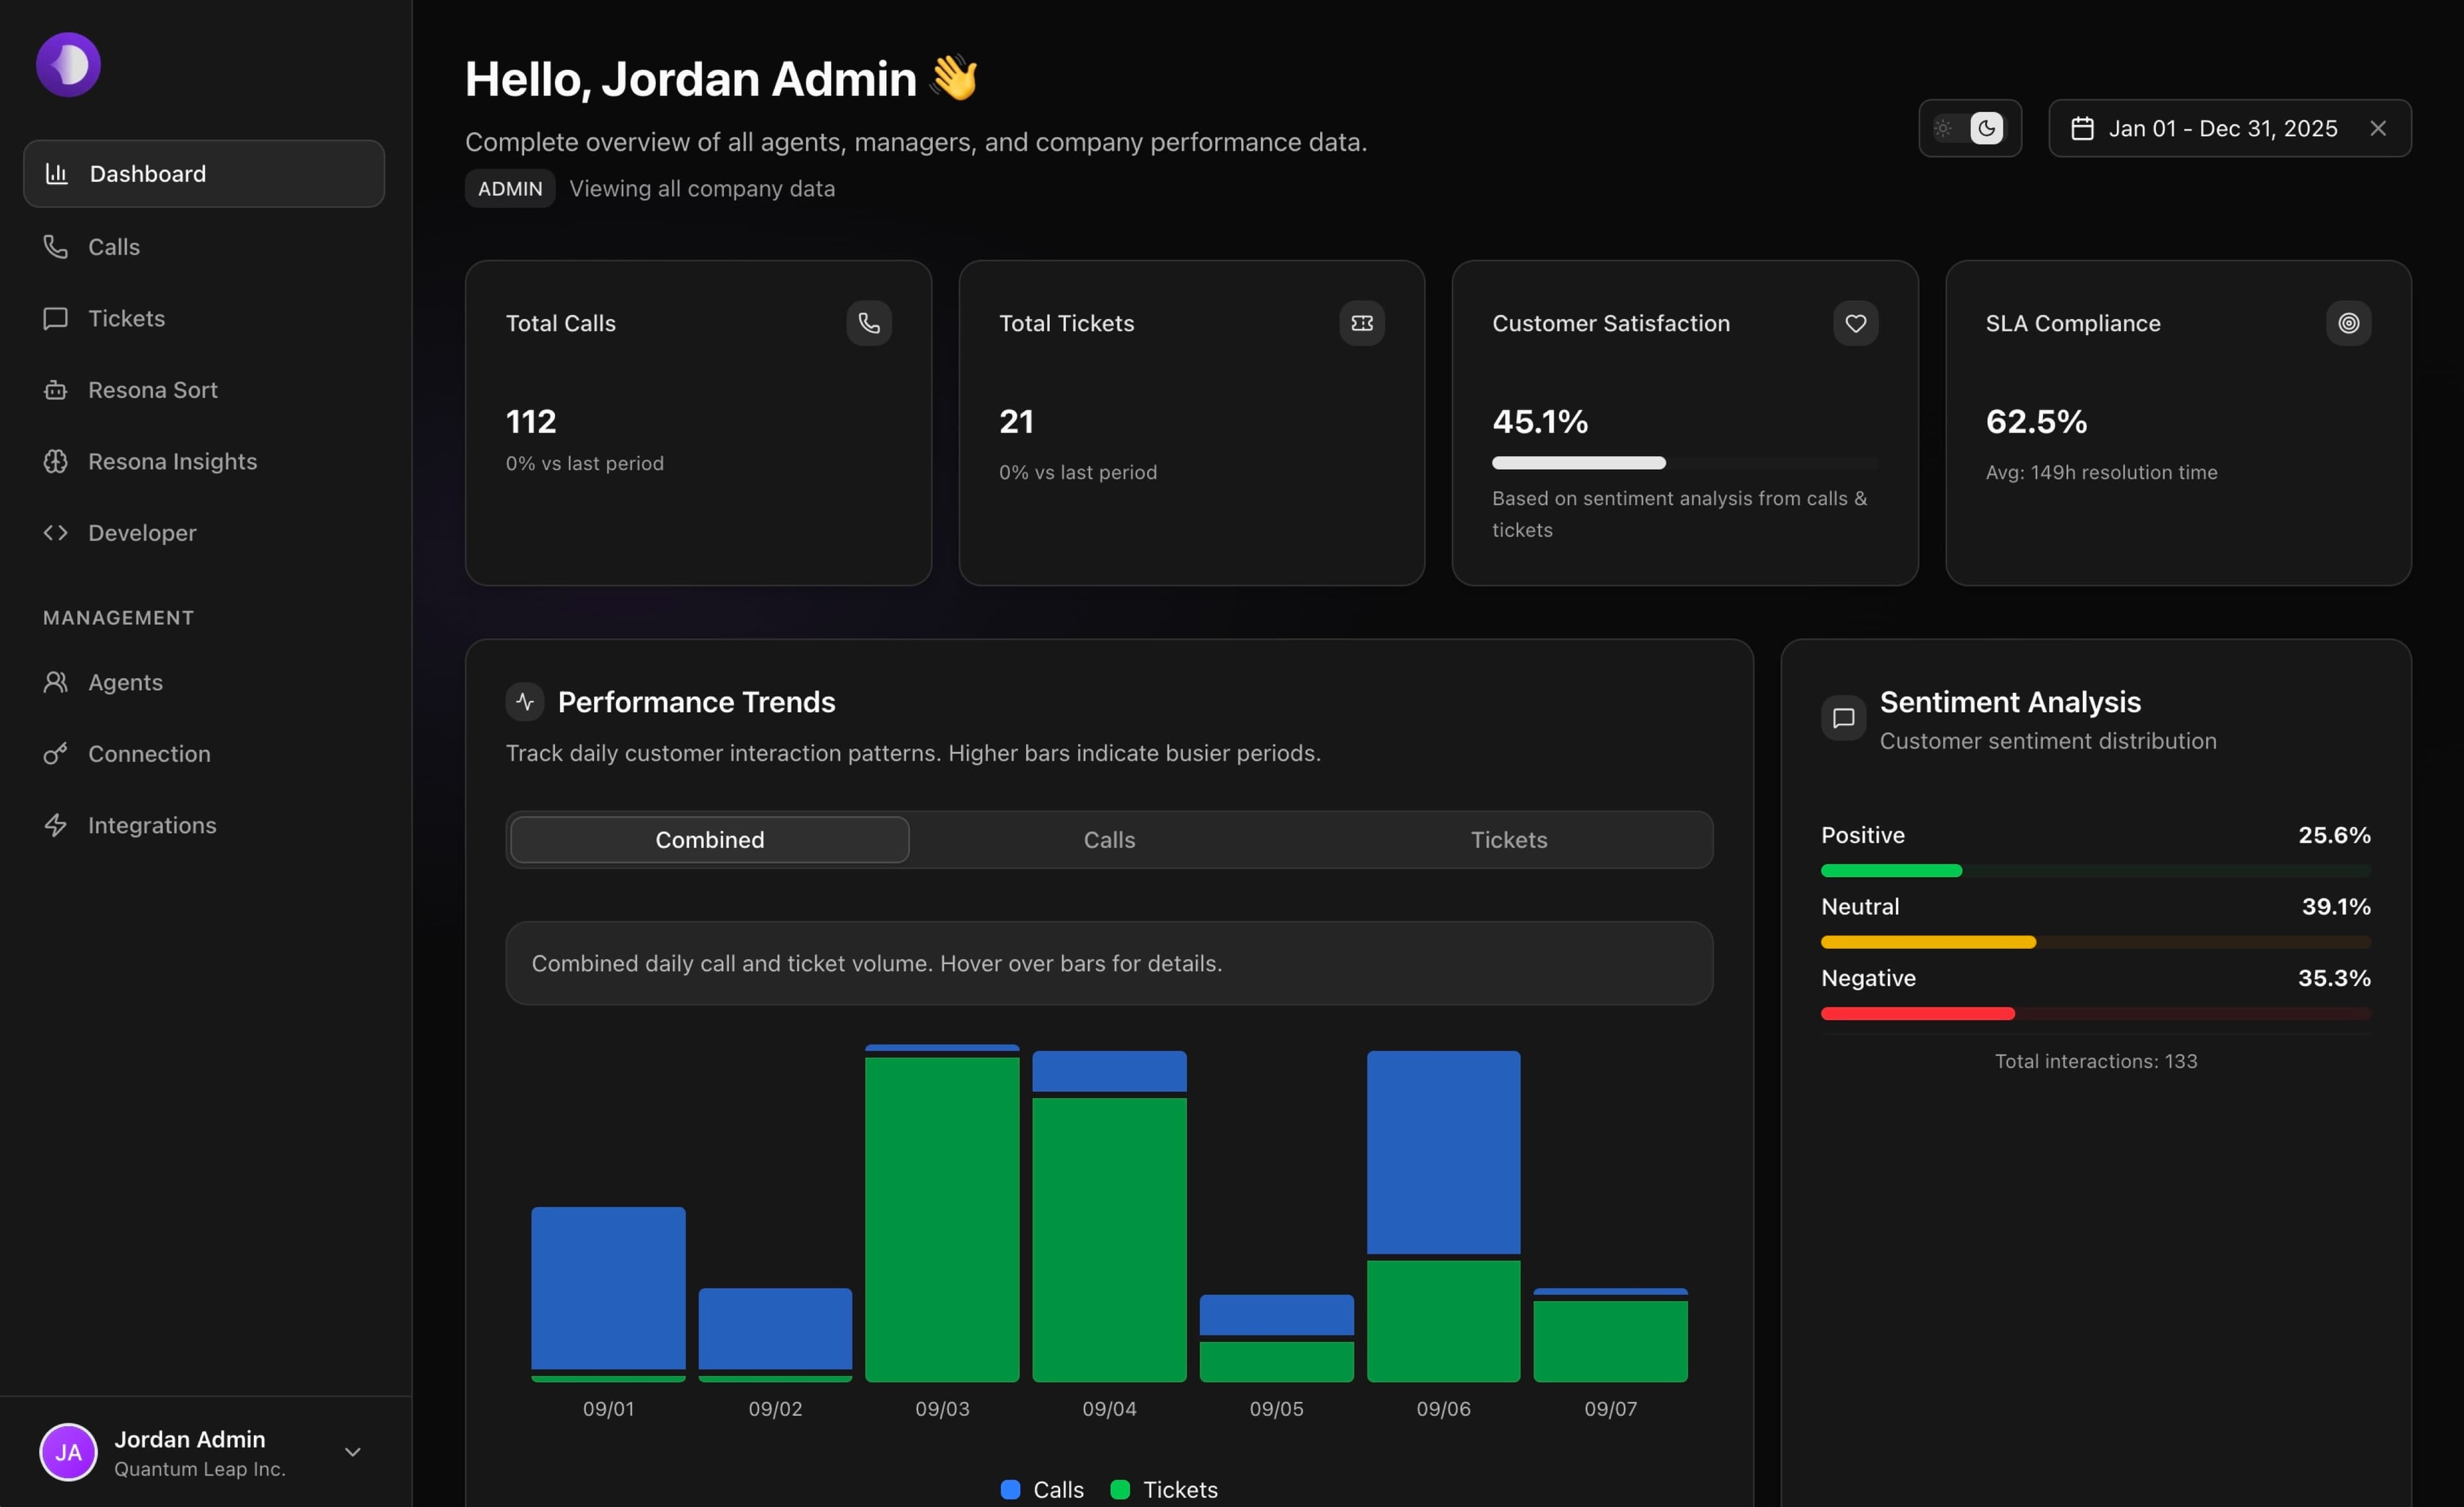Select the Developer section in the sidebar
This screenshot has height=1507, width=2464.
coord(142,533)
